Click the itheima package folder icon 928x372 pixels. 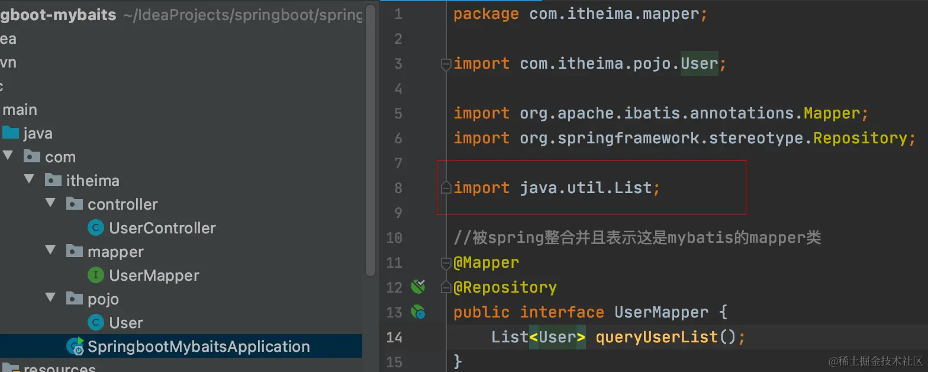pyautogui.click(x=53, y=181)
